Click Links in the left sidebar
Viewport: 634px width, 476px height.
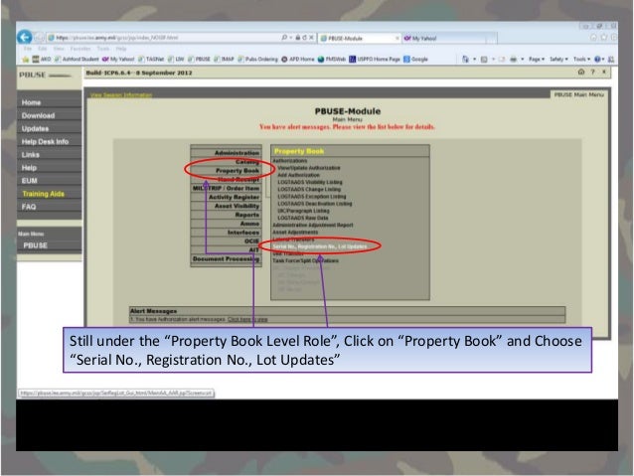49,154
